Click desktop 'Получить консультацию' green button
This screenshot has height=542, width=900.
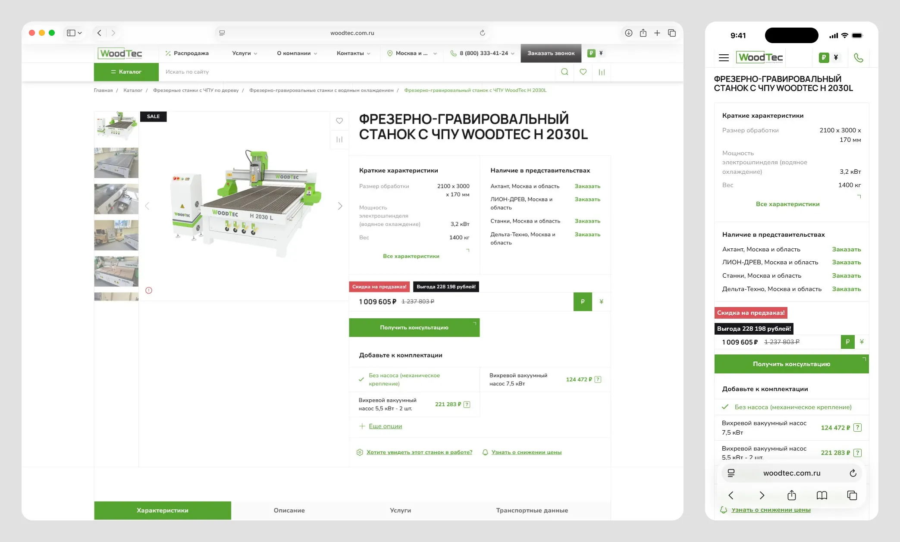click(414, 328)
